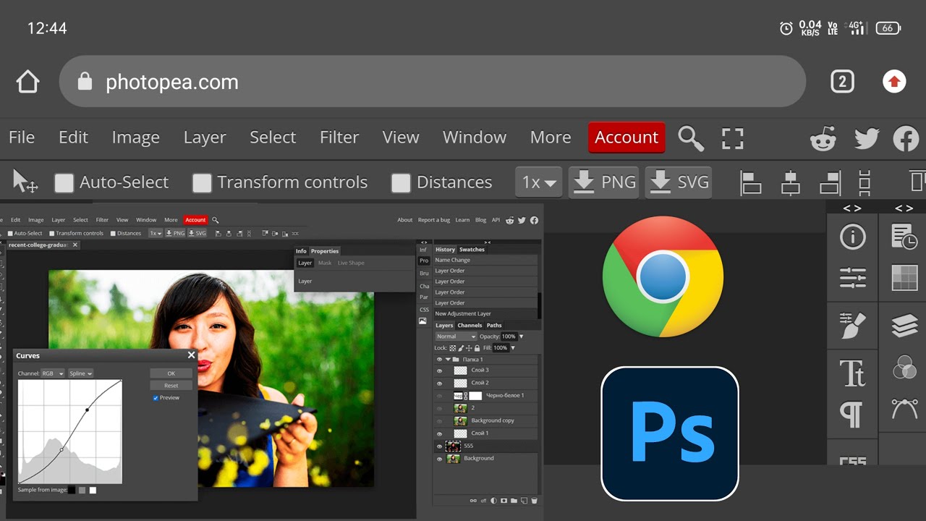Image resolution: width=926 pixels, height=521 pixels.
Task: Hide the 555 layer eye icon
Action: click(439, 446)
